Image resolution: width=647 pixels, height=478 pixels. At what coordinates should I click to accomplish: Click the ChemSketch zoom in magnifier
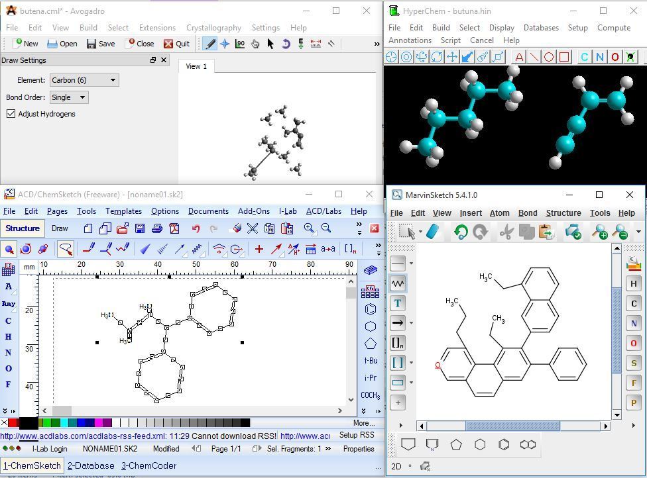309,228
